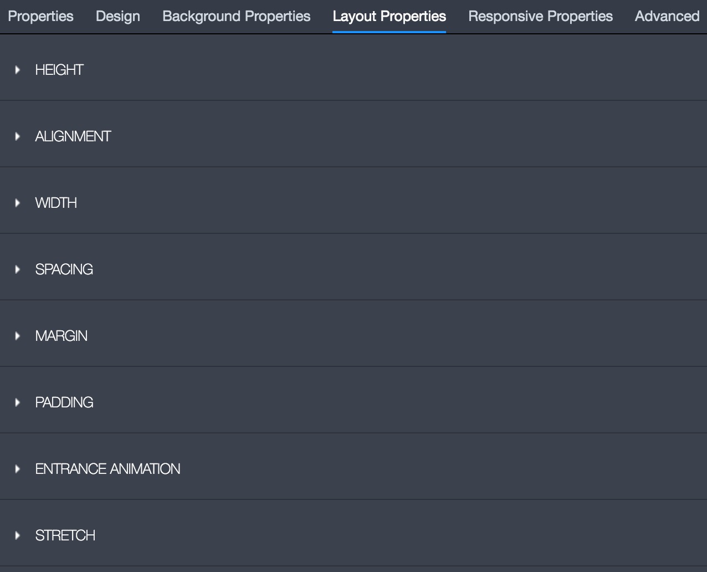This screenshot has height=572, width=707.
Task: Click the triangle arrow beside ALIGNMENT
Action: [x=18, y=136]
